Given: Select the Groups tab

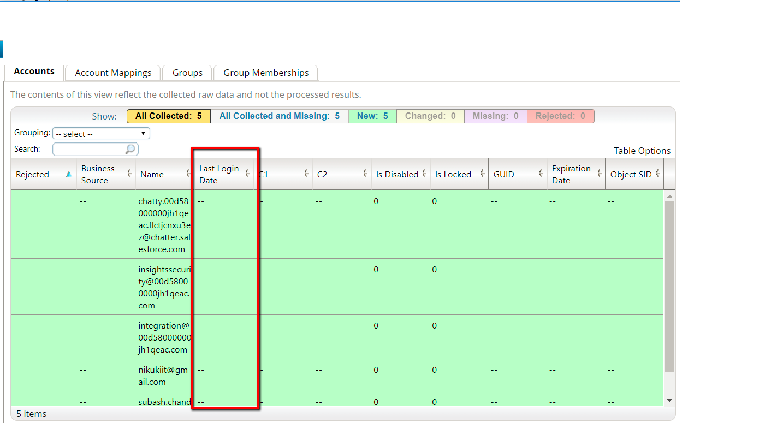Looking at the screenshot, I should point(187,73).
